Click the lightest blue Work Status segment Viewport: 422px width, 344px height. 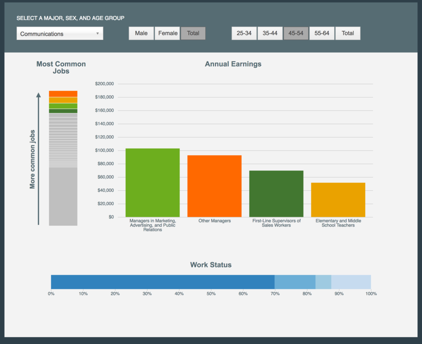pyautogui.click(x=351, y=282)
